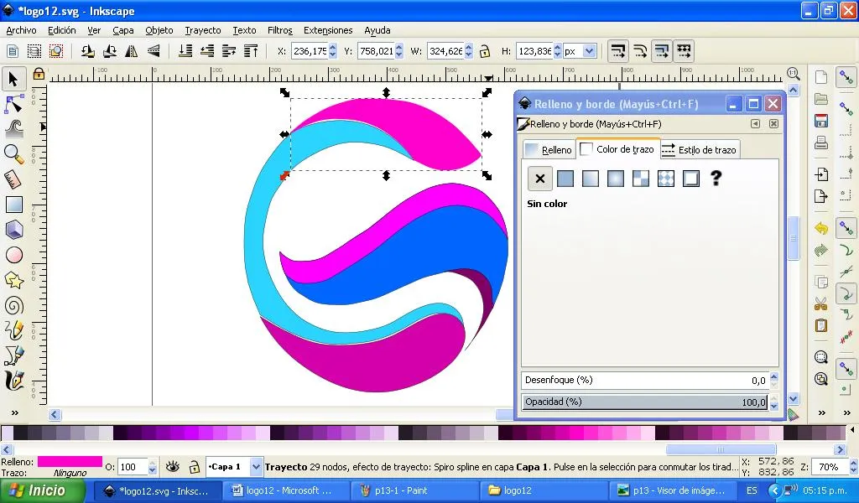Click the H height input field
Screen dimensions: 859x503
(534, 51)
